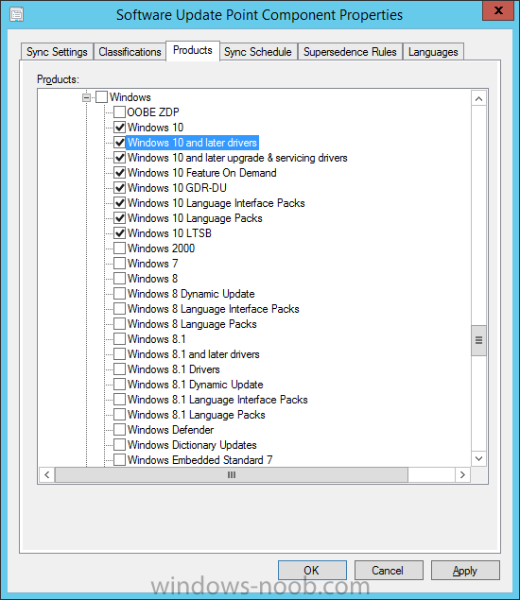
Task: Select the 'Windows 2000' item label
Action: click(161, 249)
